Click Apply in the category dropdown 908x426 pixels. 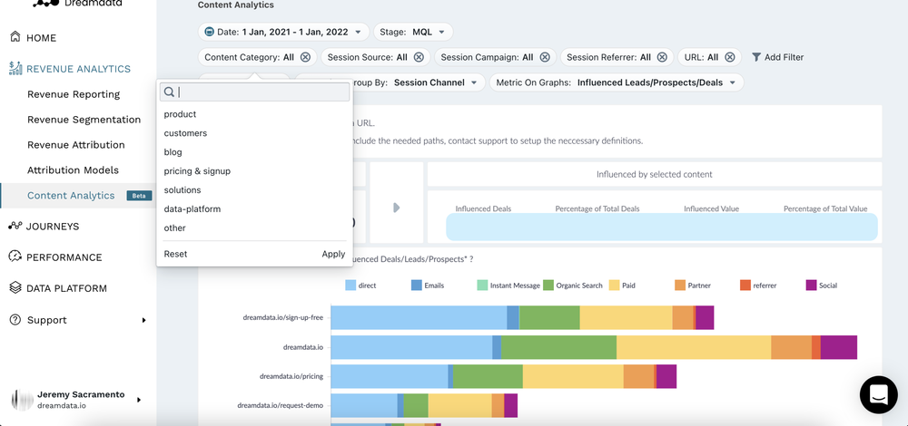pyautogui.click(x=333, y=254)
